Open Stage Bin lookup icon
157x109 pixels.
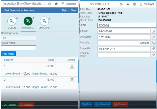153,49
